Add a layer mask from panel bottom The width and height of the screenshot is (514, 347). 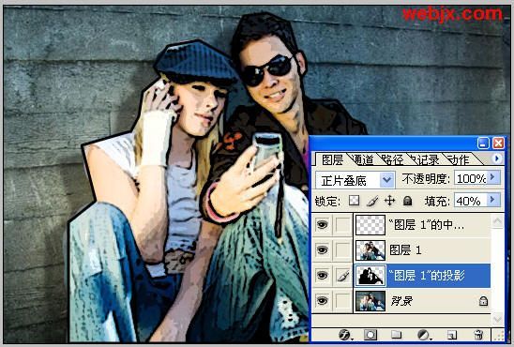tap(370, 335)
